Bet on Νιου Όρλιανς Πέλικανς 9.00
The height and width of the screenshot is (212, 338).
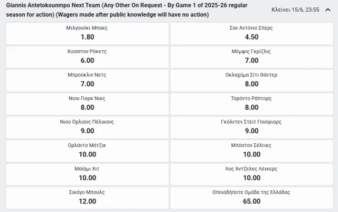pyautogui.click(x=87, y=127)
